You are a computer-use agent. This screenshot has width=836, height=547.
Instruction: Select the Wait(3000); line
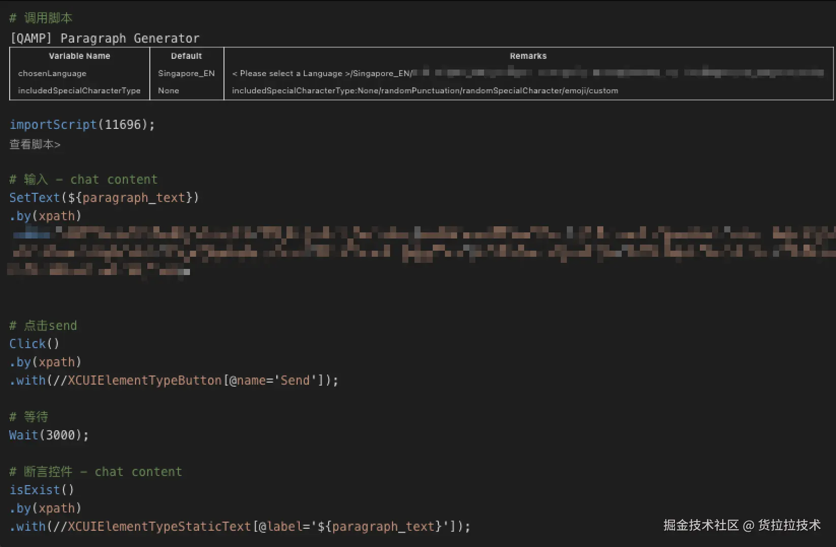click(x=49, y=435)
